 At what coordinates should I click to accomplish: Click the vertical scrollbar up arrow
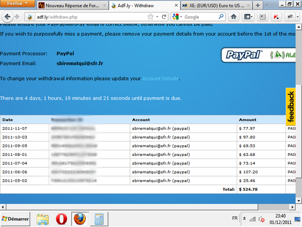(x=298, y=27)
